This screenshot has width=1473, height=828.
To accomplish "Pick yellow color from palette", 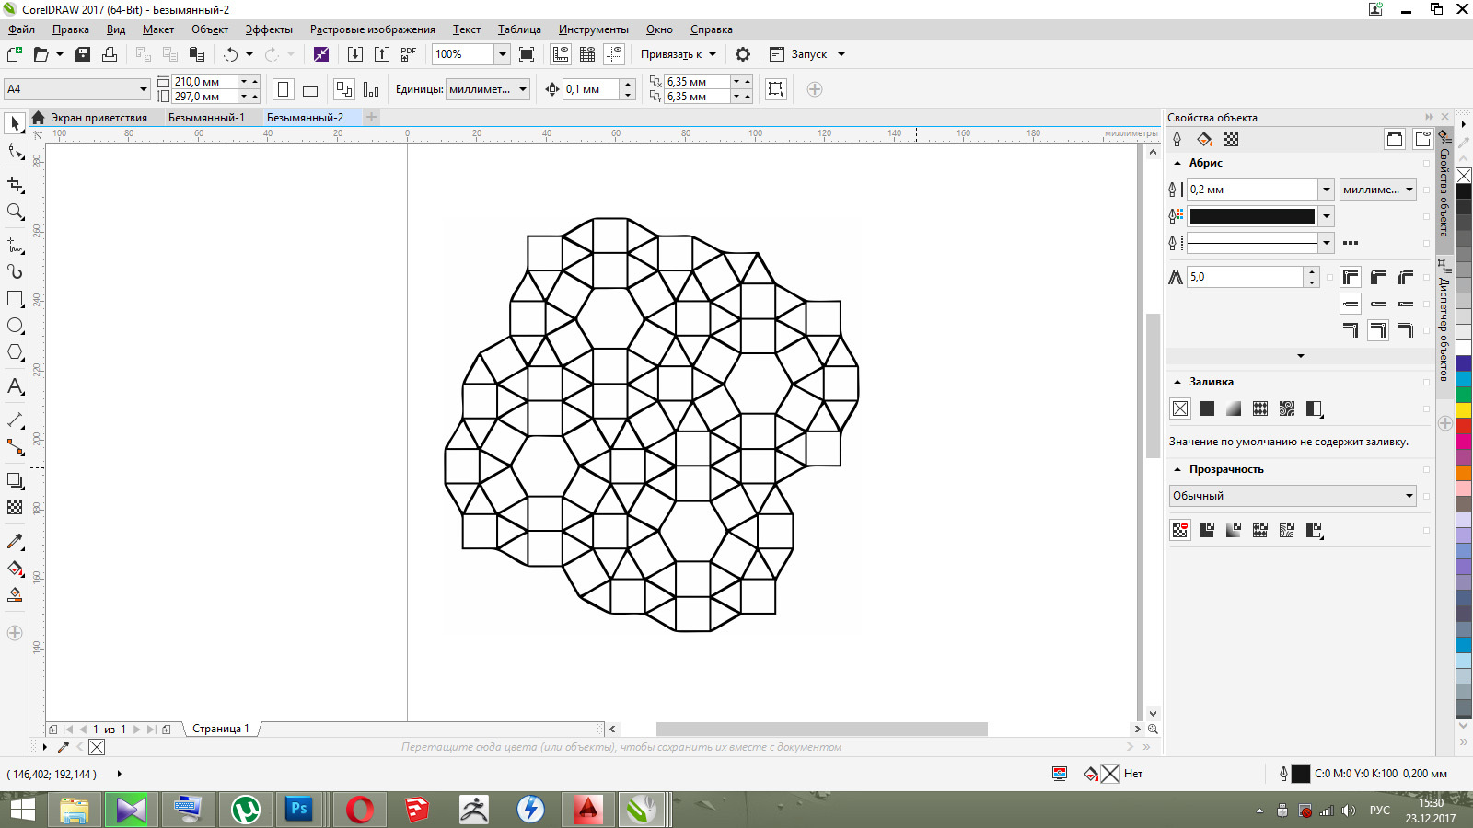I will point(1464,410).
